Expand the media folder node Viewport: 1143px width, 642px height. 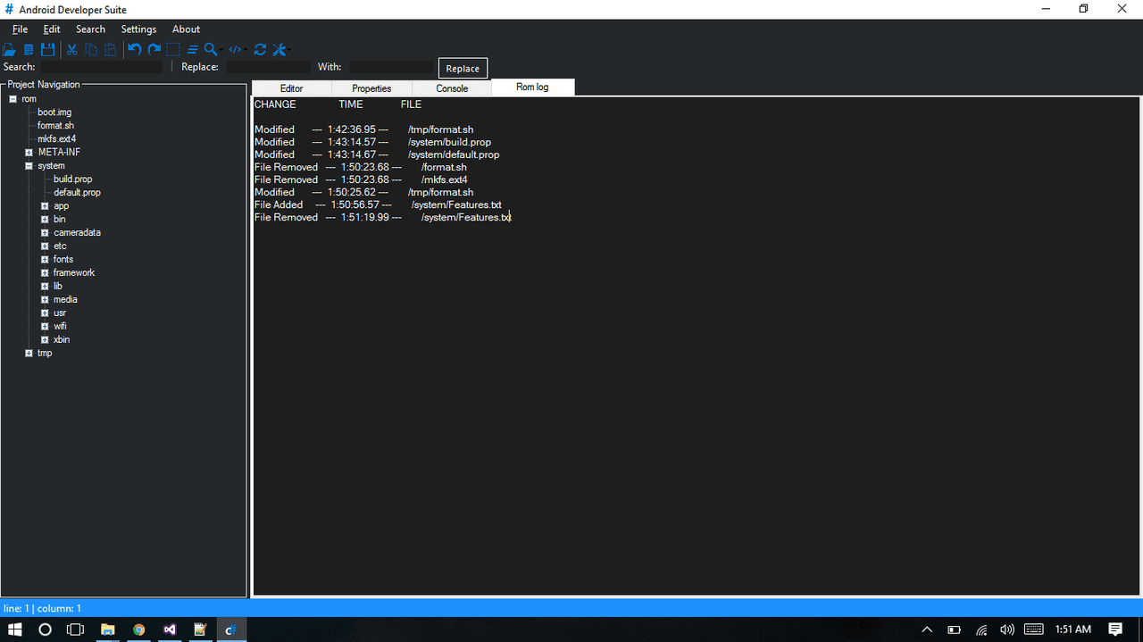[45, 300]
